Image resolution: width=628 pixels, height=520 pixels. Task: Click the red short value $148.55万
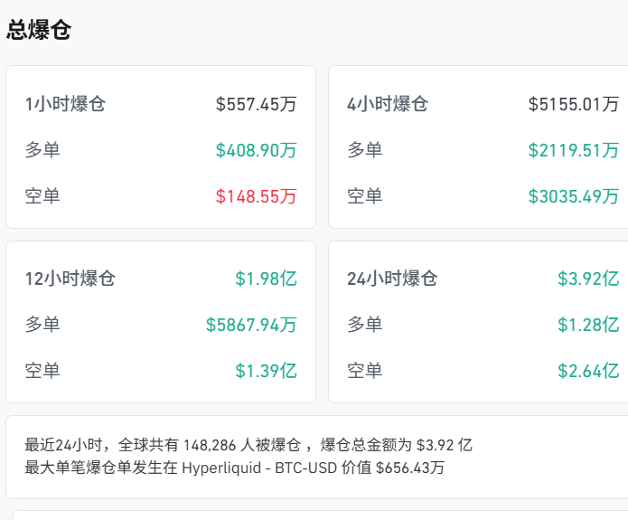tap(256, 196)
